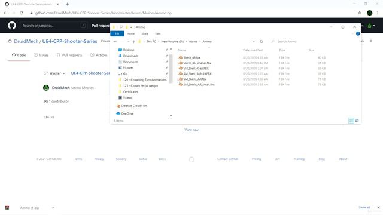The image size is (383, 215).
Task: Open the About footer link
Action: coord(343,159)
